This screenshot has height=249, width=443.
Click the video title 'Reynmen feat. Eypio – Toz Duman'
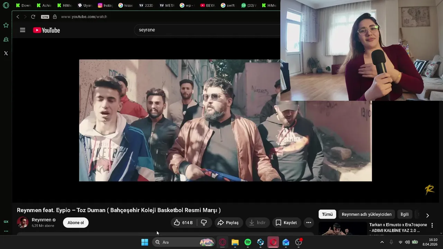pyautogui.click(x=119, y=210)
